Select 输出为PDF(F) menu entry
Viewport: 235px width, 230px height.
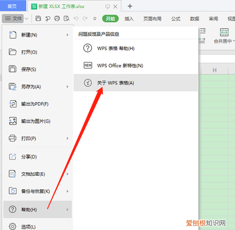pyautogui.click(x=37, y=104)
